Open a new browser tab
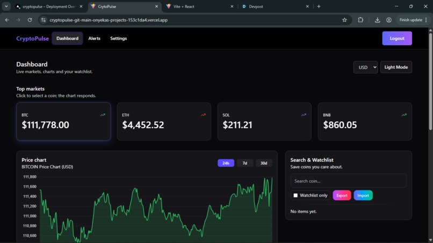 click(x=319, y=6)
